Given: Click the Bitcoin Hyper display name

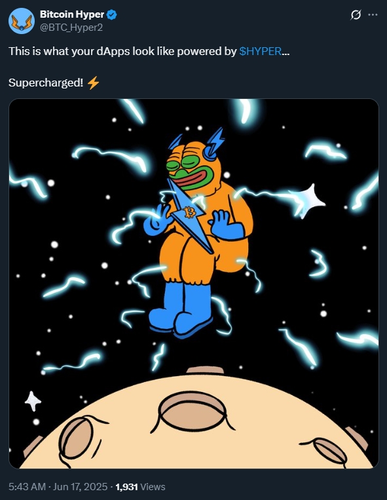Looking at the screenshot, I should pyautogui.click(x=72, y=14).
